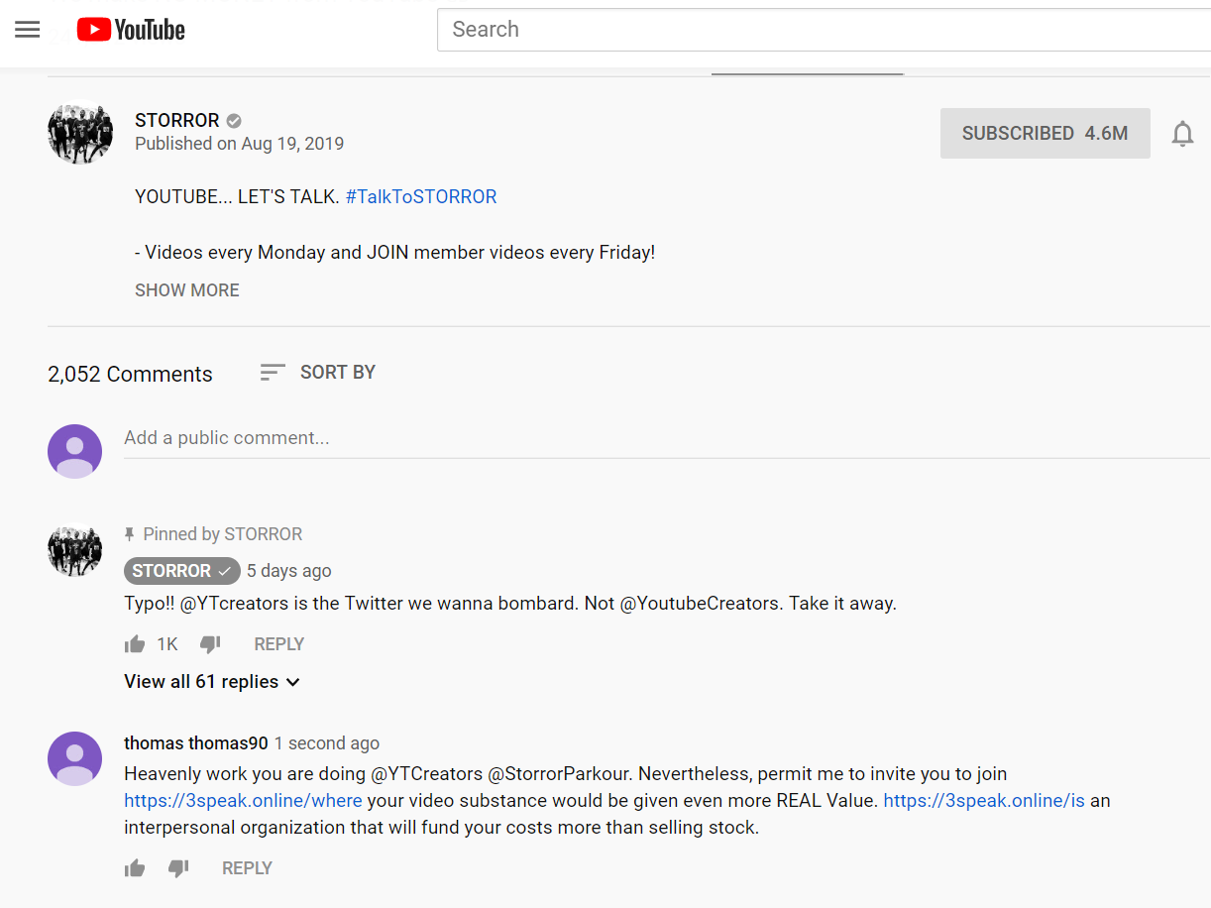Reply to thomas thomas90's comment
Screen dimensions: 1211x908
pos(247,868)
